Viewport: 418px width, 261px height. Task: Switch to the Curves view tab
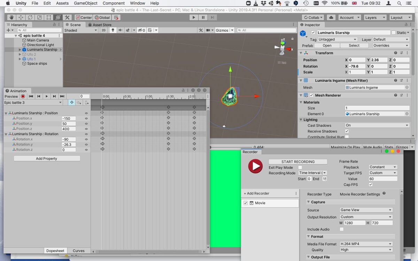coord(78,251)
